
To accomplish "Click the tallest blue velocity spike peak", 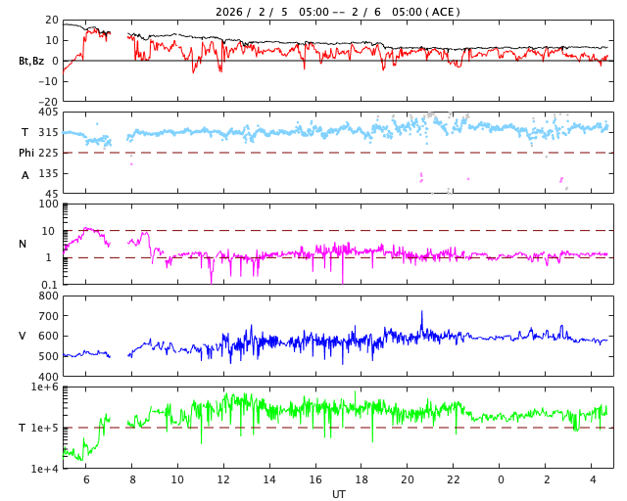I will 422,312.
